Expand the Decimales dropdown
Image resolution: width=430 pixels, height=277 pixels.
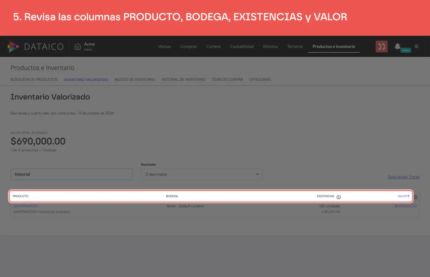tap(202, 174)
